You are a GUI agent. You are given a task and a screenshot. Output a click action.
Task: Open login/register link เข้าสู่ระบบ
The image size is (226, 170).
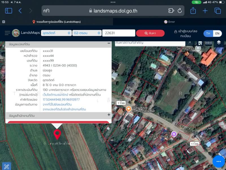click(186, 33)
